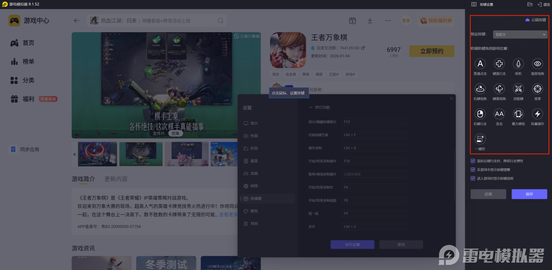Copy the player group number icon
Screen dimensions: 552x270
363,48
